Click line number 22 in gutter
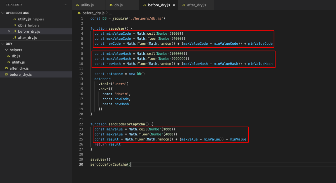The width and height of the screenshot is (336, 183). point(81,124)
